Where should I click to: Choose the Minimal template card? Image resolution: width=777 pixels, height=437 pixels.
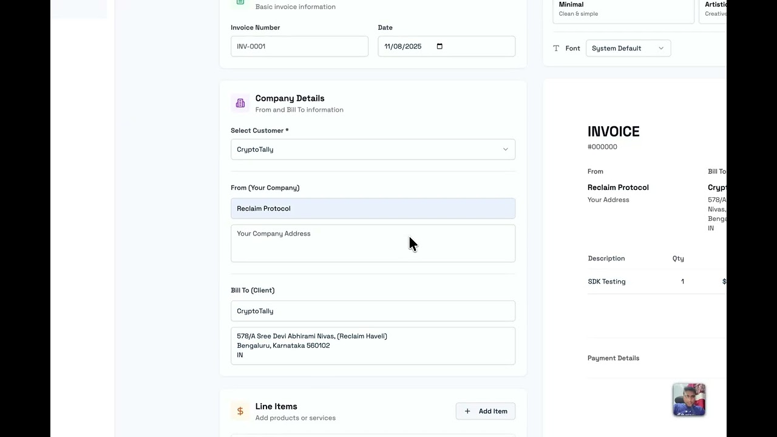click(623, 9)
